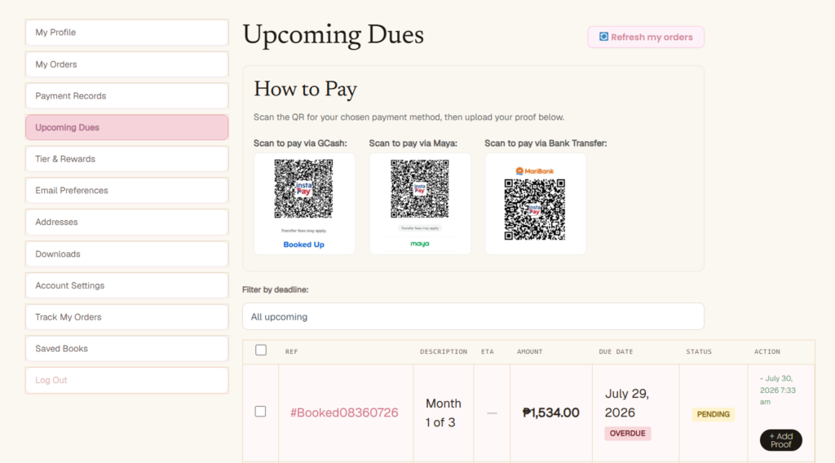Image resolution: width=835 pixels, height=463 pixels.
Task: Click the Booked Up label under GCash QR
Action: point(303,245)
